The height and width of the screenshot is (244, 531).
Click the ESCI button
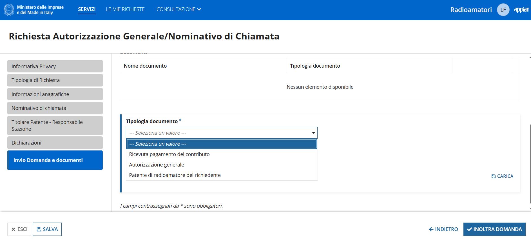(x=19, y=229)
